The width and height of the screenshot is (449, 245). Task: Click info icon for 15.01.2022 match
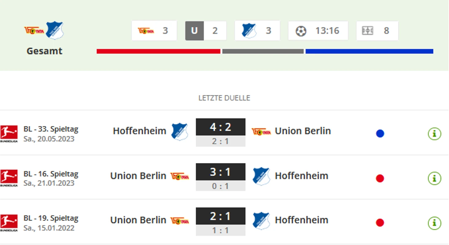coord(434,223)
